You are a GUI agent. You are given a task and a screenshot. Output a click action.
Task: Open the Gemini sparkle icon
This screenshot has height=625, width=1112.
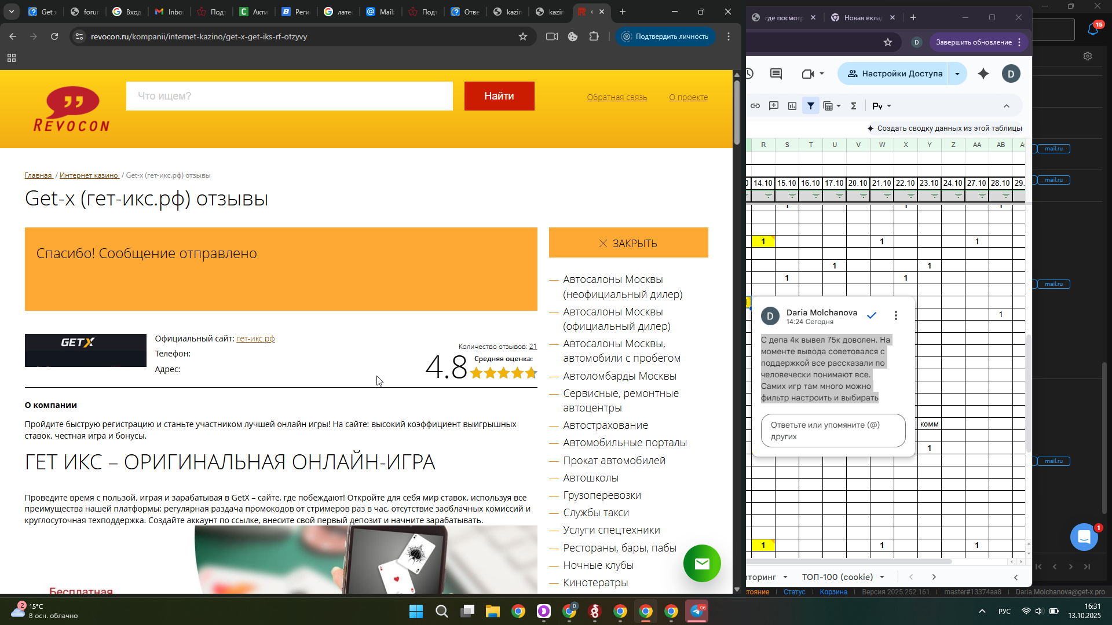pos(983,73)
